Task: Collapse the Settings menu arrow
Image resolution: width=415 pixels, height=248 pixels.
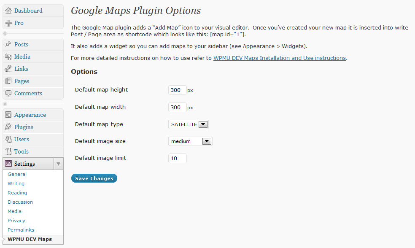Action: tap(59, 164)
